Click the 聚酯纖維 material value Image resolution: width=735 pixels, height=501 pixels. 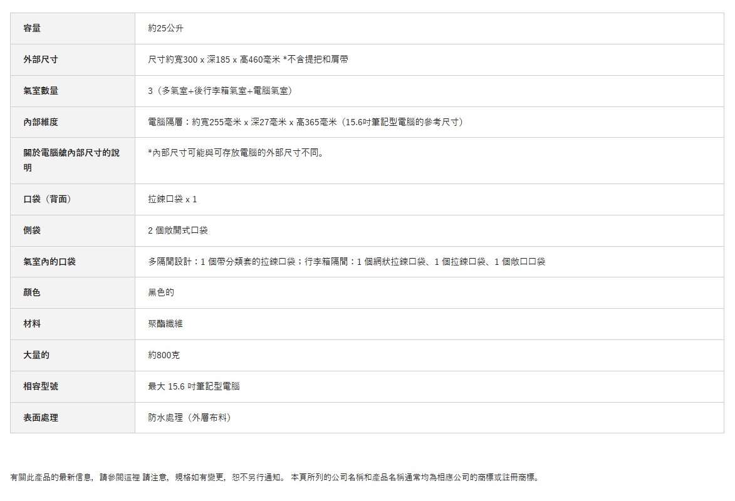pos(165,324)
